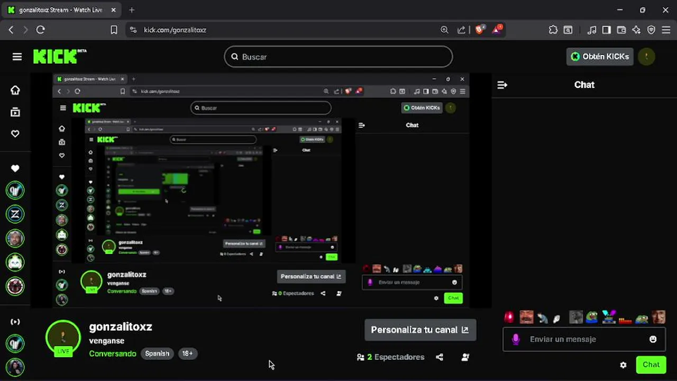
Task: Insert the red glowing emote
Action: point(509,317)
